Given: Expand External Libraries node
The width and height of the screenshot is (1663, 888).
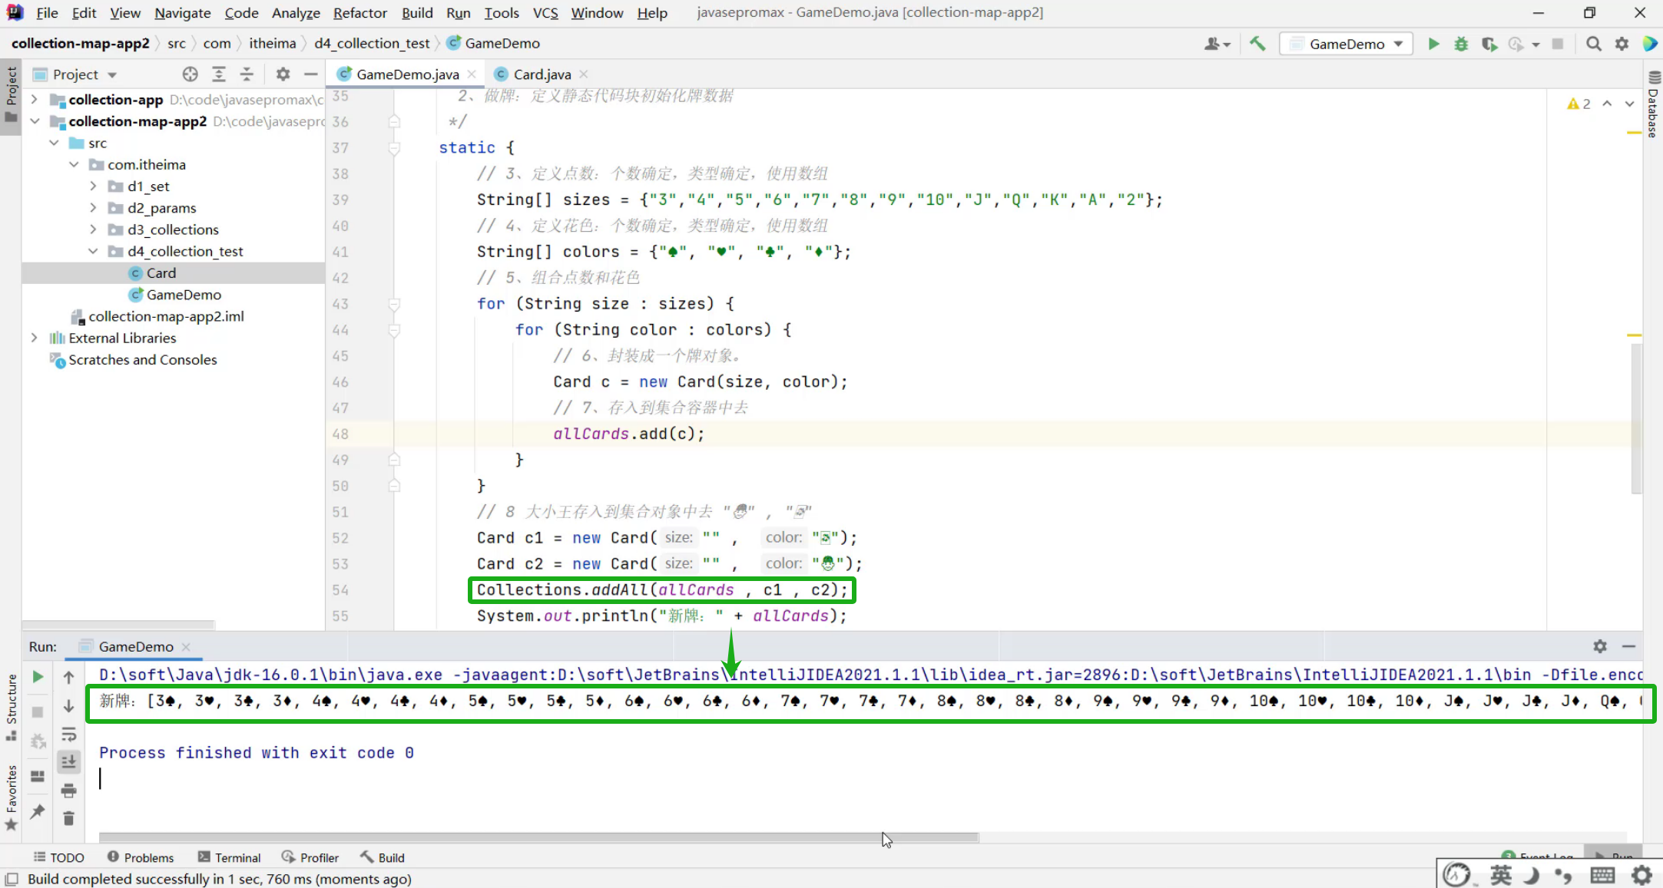Looking at the screenshot, I should tap(34, 338).
